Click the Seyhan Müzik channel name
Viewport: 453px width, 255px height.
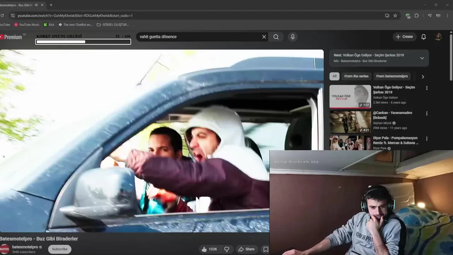click(382, 123)
